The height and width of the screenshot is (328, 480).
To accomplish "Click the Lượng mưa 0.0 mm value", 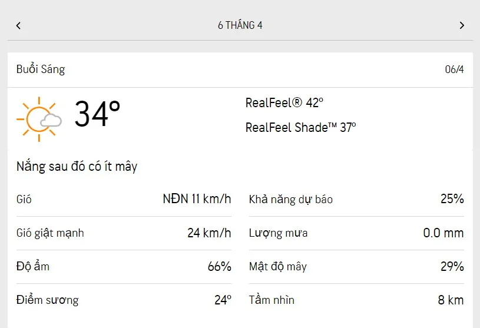I will [443, 233].
